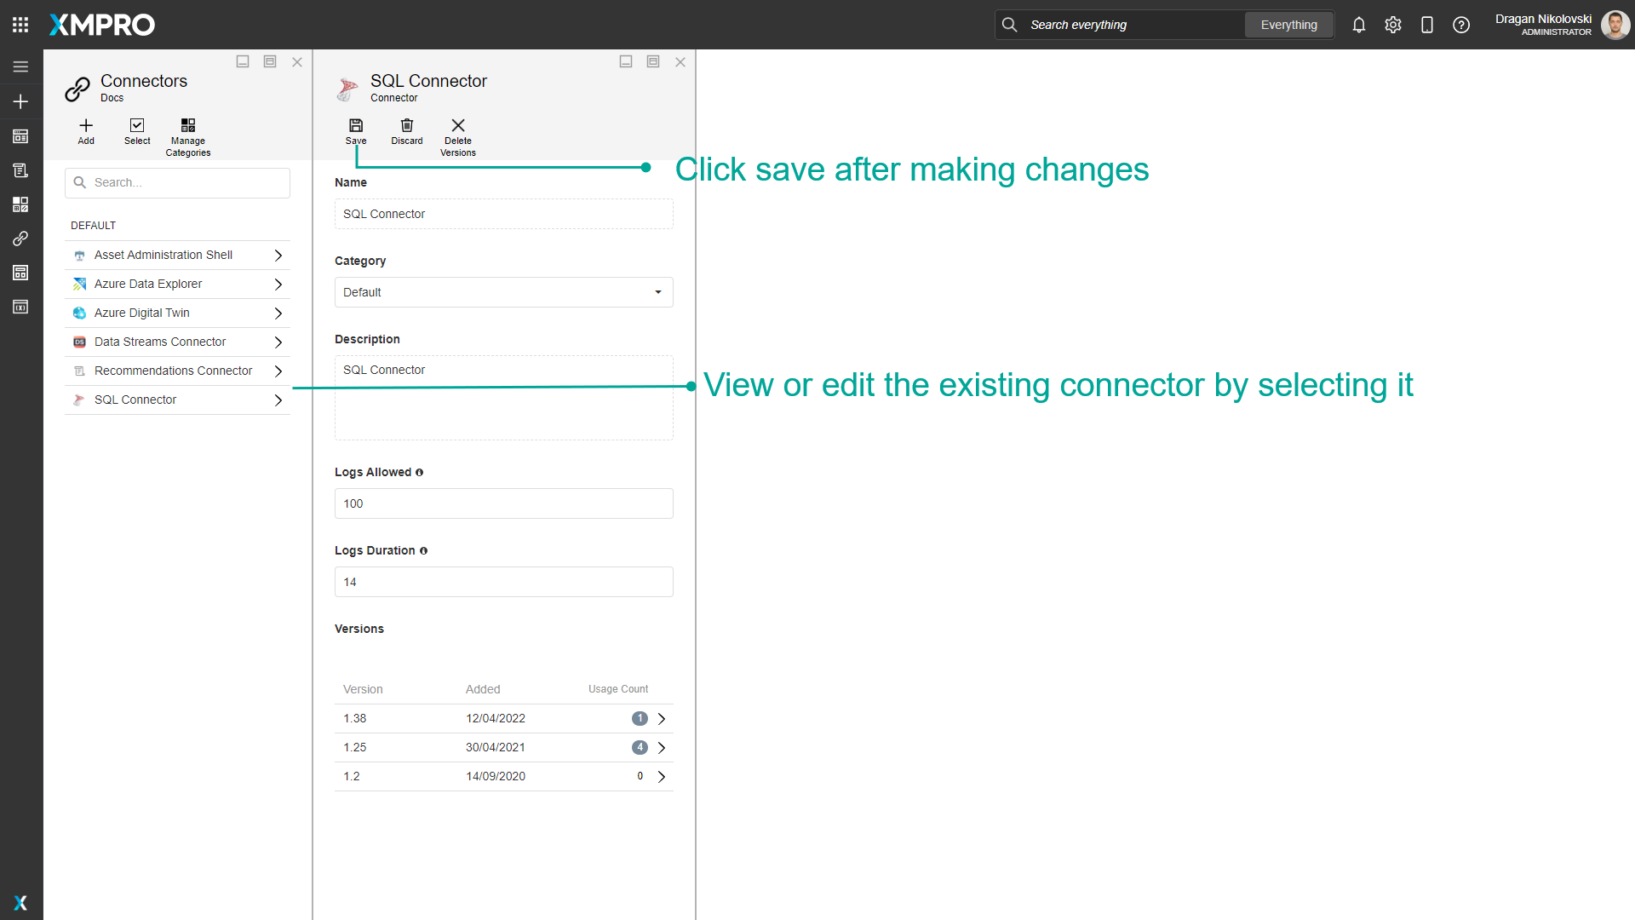Screen dimensions: 1635x920
Task: Open settings gear in top bar
Action: tap(1393, 25)
